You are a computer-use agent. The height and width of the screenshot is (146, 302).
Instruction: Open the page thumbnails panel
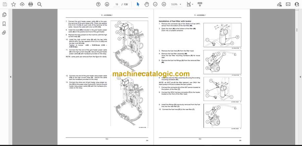4,15
